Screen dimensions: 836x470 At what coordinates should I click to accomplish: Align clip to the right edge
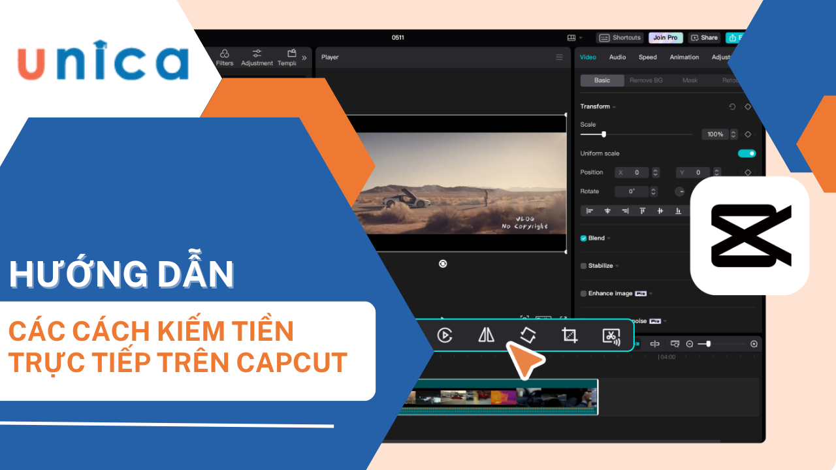[x=625, y=210]
